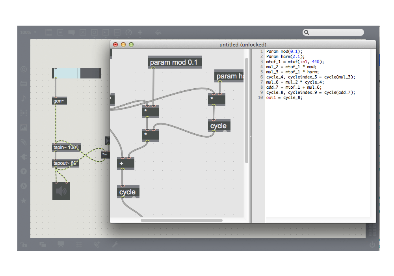Image resolution: width=394 pixels, height=276 pixels.
Task: Insert a comment via the speech-bubble toolbar icon
Action: pos(71,32)
